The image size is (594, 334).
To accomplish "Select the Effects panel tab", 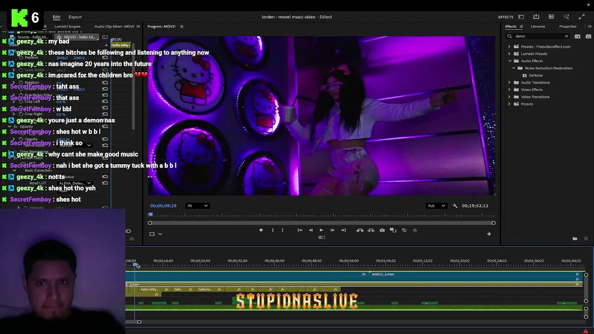I will coord(510,26).
